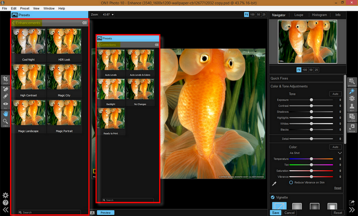Open the Info tab
Image resolution: width=358 pixels, height=216 pixels.
click(x=338, y=15)
